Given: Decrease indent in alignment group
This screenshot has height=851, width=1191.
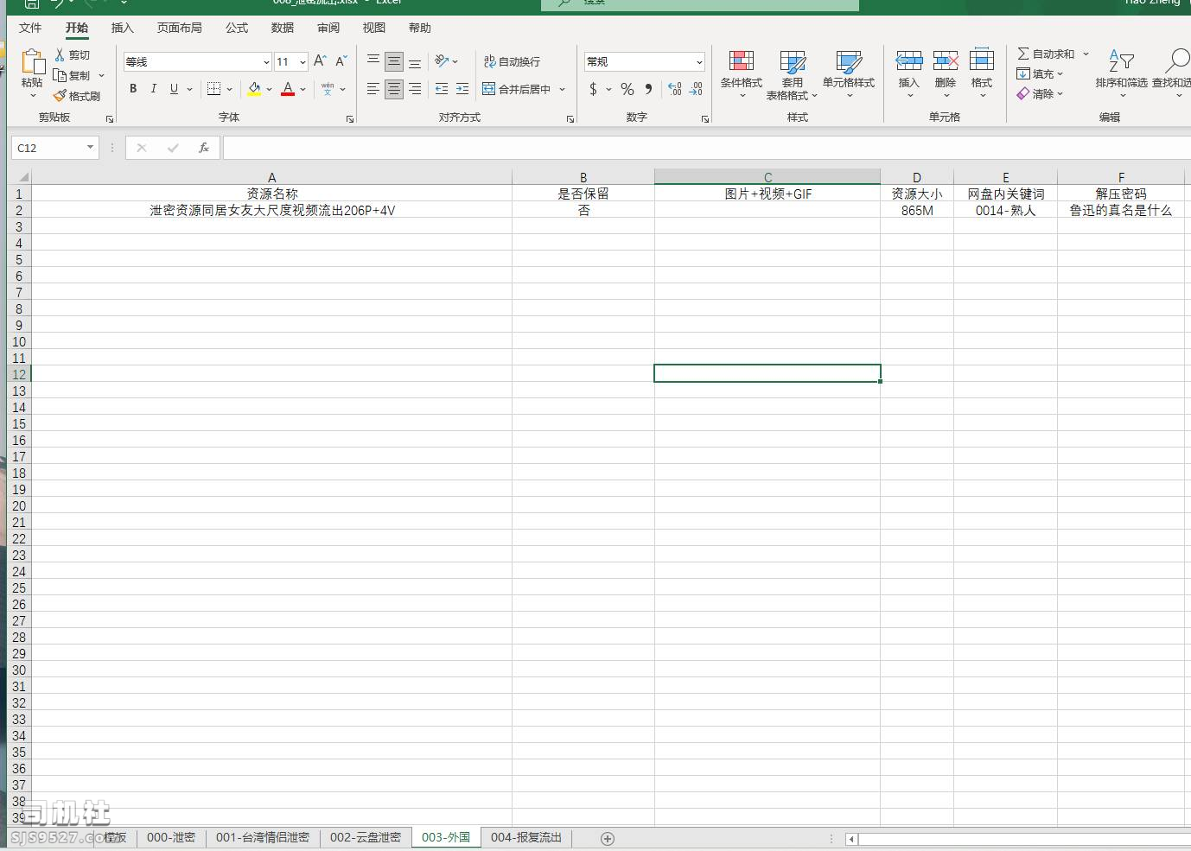Looking at the screenshot, I should [x=442, y=89].
